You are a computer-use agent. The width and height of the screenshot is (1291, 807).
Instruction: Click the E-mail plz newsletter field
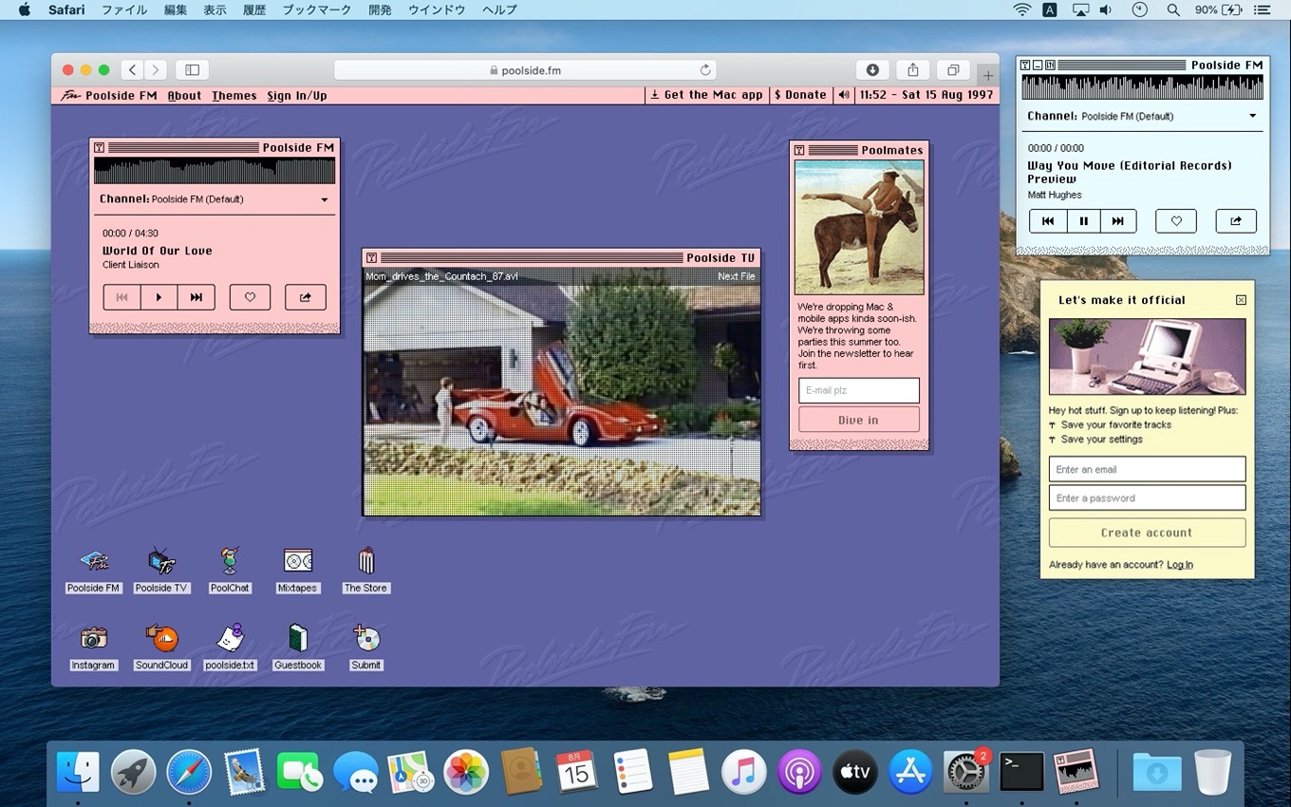859,390
